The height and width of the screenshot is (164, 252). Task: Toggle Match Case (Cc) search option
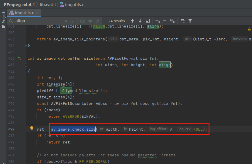click(82, 21)
